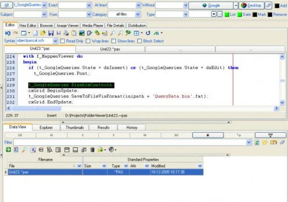Expand the Without dropdown list
Viewport: 288px width, 202px height.
coord(186,5)
